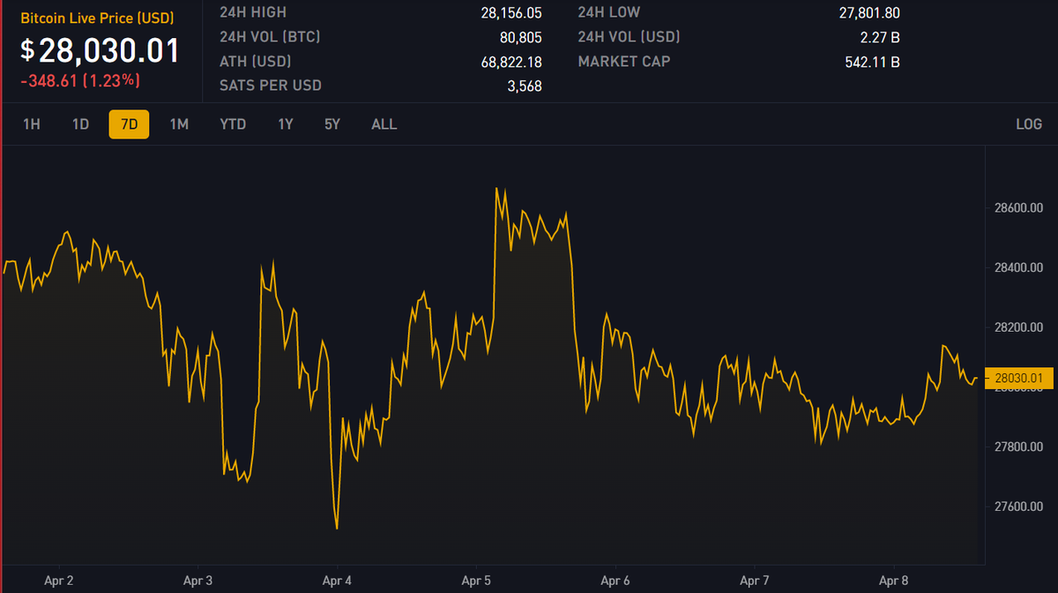Click the MARKET CAP value 542.11 B

click(x=872, y=62)
